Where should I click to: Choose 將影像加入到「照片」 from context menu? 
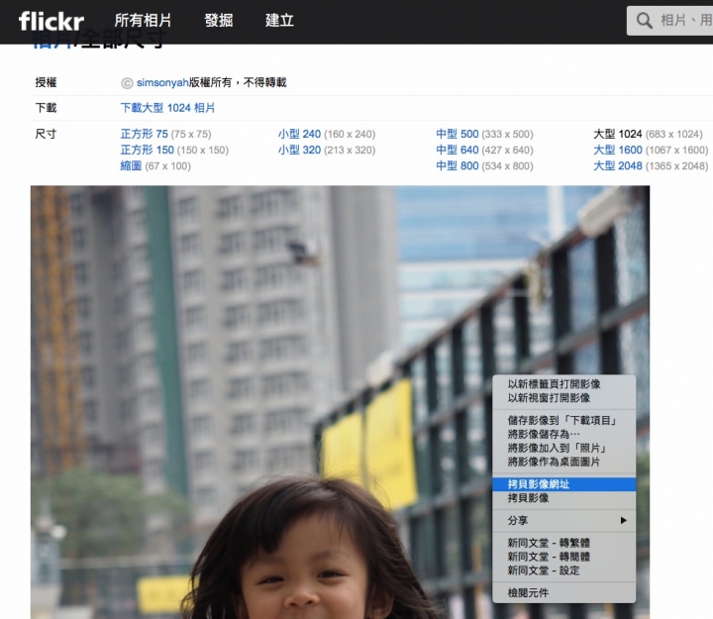coord(563,448)
